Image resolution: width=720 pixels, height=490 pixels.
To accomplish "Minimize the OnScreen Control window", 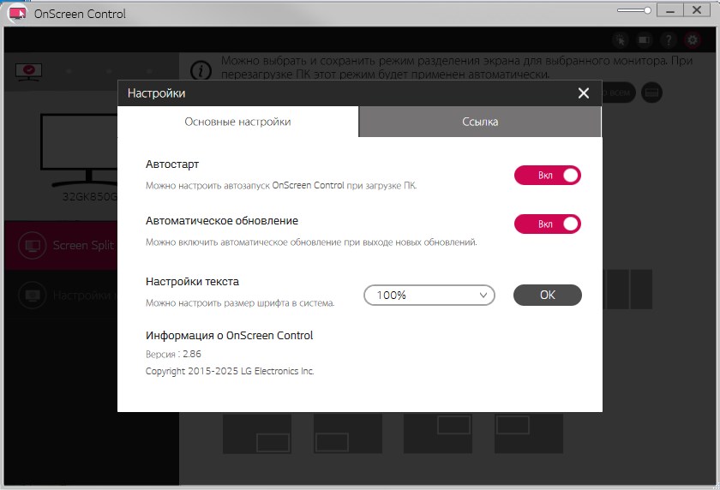I will coord(670,10).
